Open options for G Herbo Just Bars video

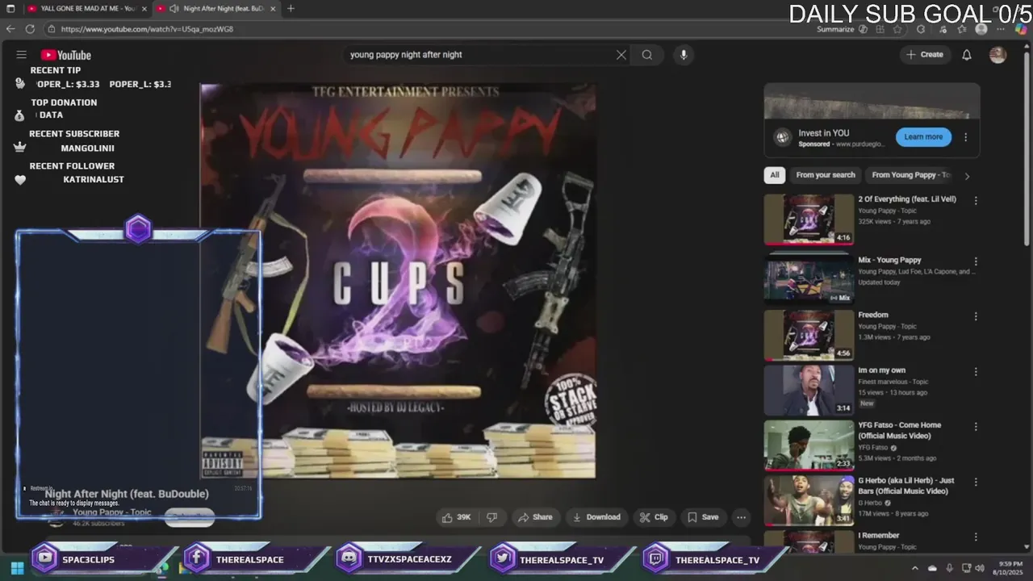(x=976, y=482)
